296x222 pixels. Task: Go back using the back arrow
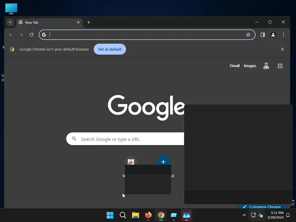[11, 35]
